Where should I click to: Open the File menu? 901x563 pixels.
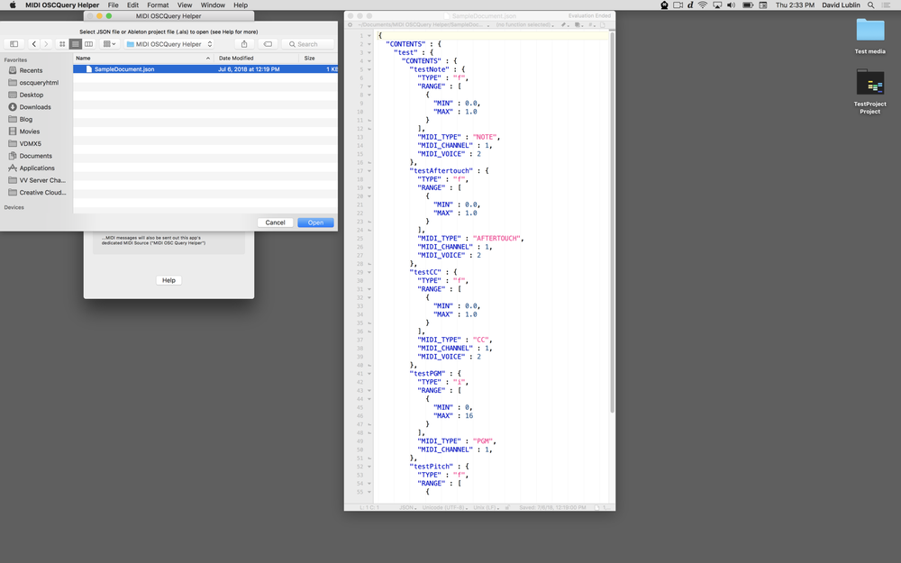(114, 5)
